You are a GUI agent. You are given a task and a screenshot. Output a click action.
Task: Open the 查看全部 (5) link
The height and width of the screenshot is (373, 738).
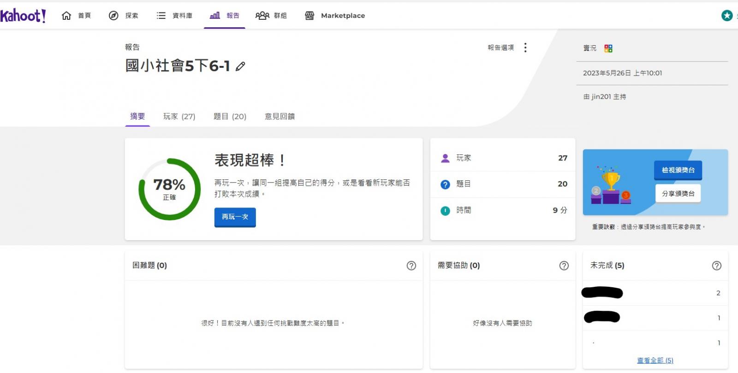pyautogui.click(x=655, y=361)
